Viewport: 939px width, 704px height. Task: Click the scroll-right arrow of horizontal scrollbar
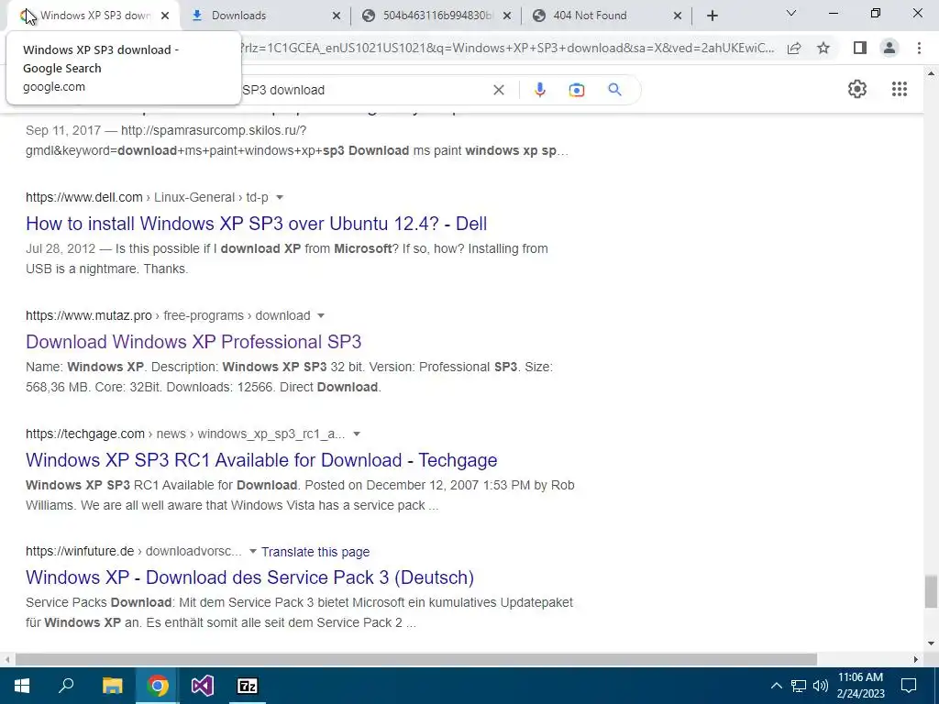tap(916, 659)
